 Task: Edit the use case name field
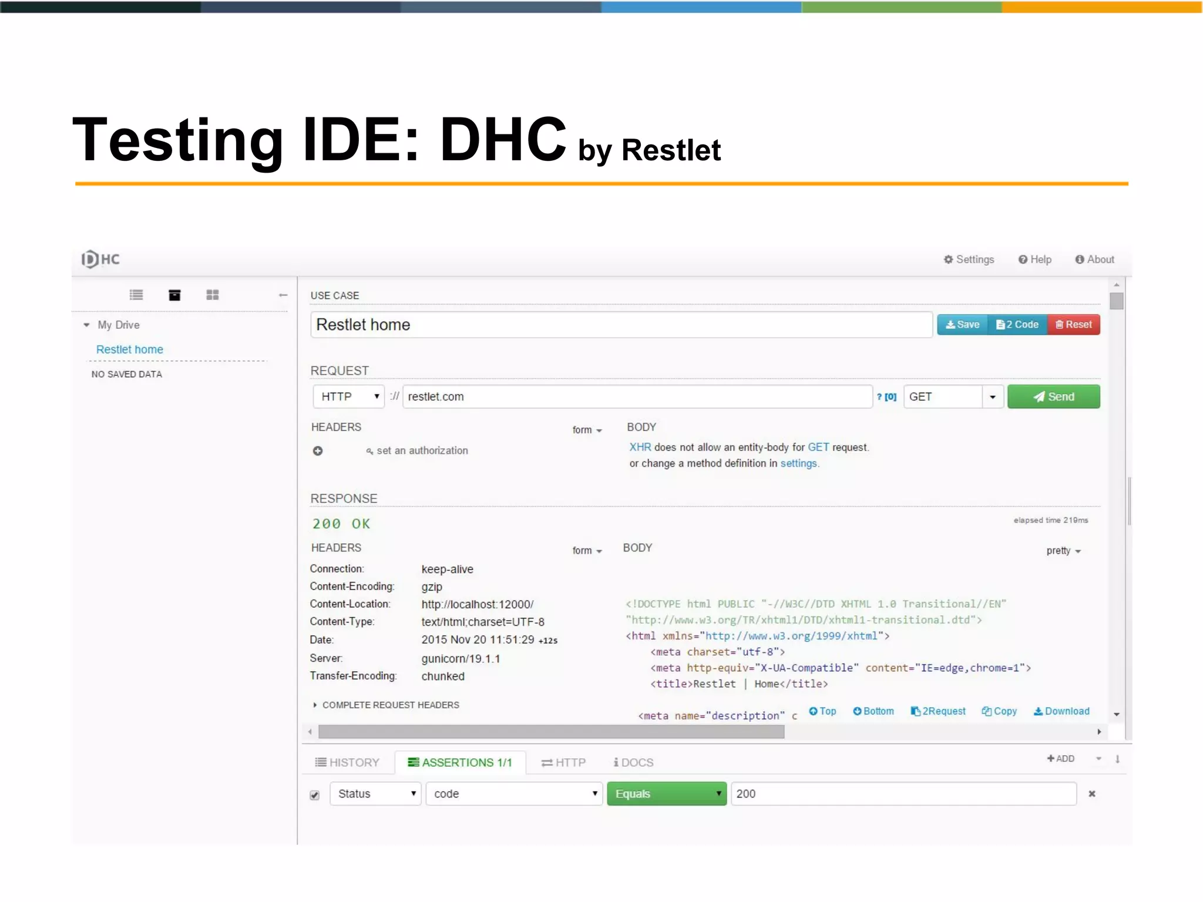[621, 325]
